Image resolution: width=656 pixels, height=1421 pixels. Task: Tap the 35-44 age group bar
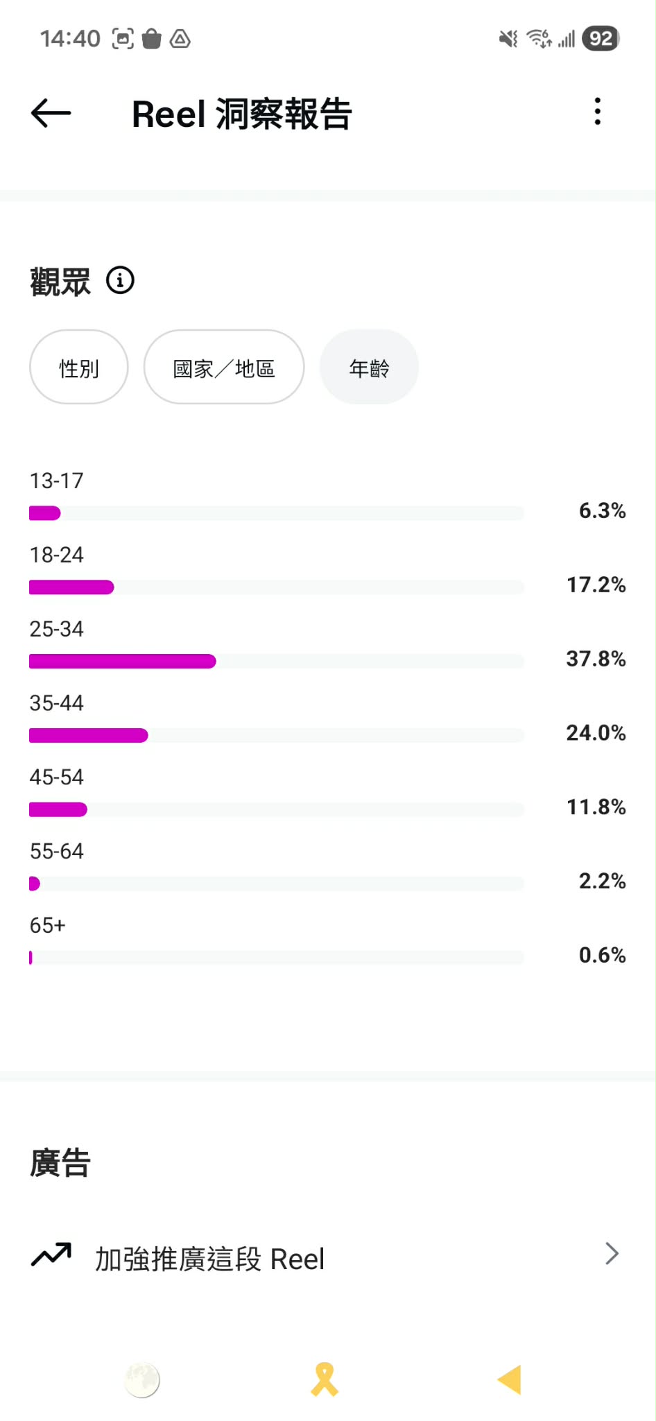tap(89, 735)
